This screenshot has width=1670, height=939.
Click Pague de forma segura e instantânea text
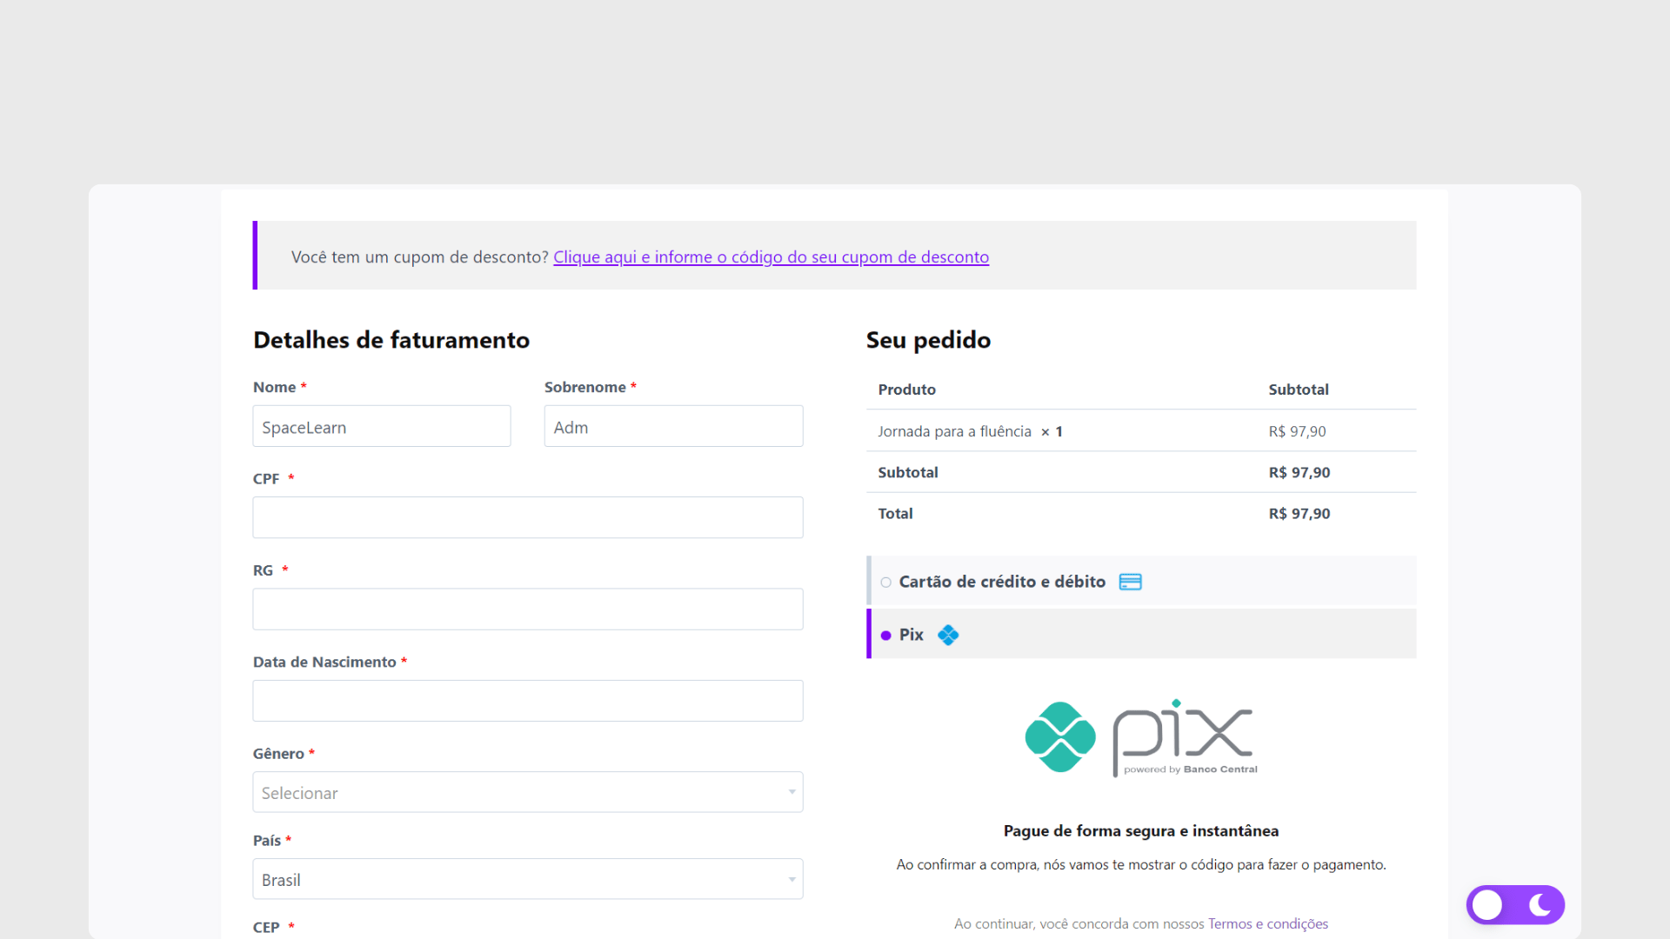(x=1141, y=831)
